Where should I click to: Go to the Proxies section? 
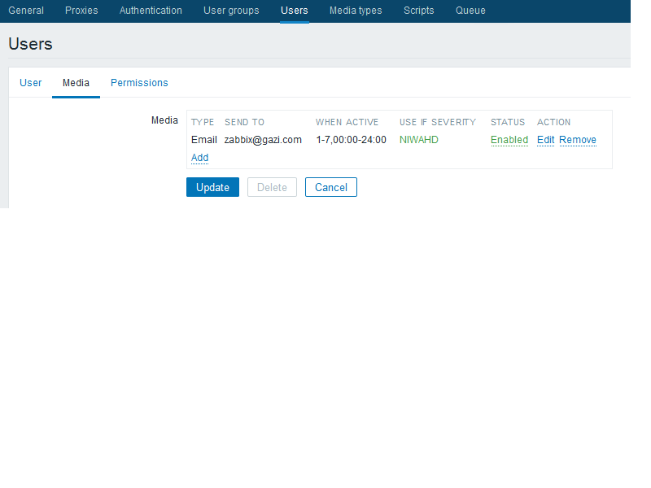pos(81,11)
